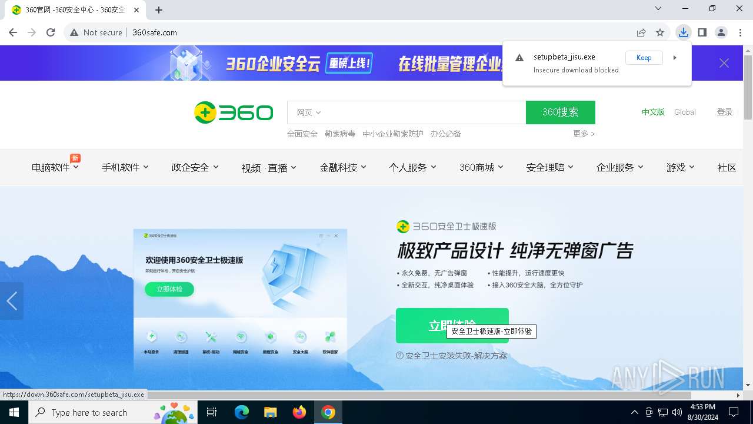This screenshot has height=424, width=753.
Task: Close the top 360企业安全云 banner
Action: pos(724,63)
